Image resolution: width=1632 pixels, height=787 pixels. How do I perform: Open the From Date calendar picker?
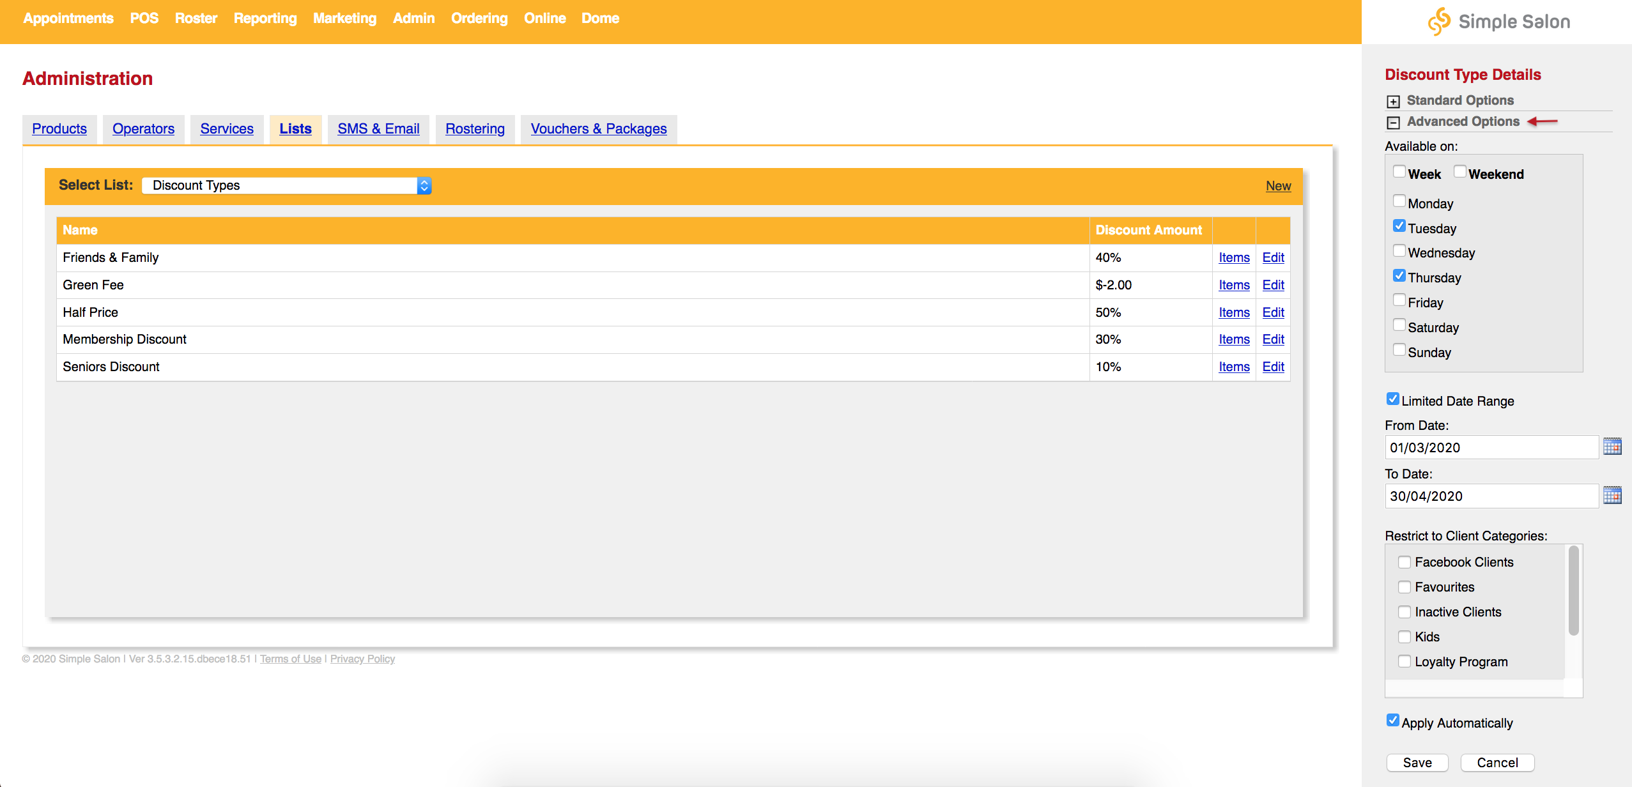click(1612, 447)
